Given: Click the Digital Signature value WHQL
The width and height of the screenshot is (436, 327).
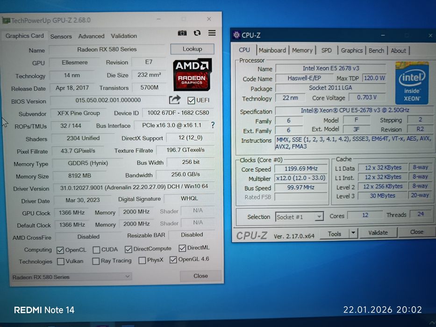Looking at the screenshot, I should (x=189, y=198).
